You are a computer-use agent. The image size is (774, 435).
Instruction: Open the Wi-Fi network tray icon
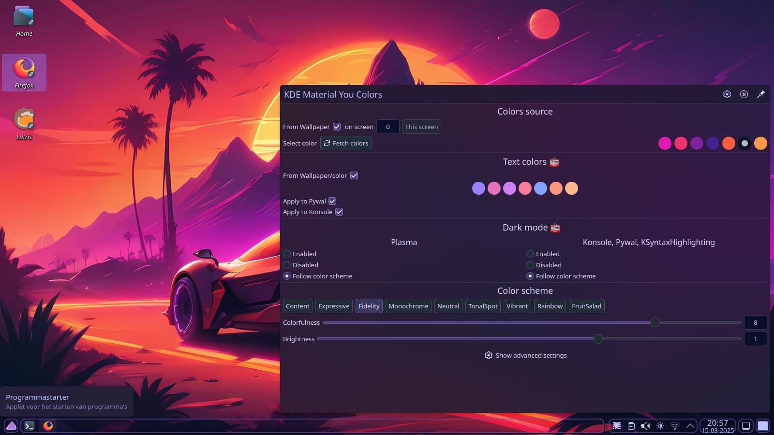click(x=675, y=426)
